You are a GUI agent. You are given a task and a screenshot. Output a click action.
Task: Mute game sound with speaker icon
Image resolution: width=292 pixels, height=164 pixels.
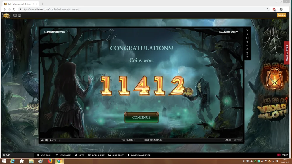[x=47, y=140]
